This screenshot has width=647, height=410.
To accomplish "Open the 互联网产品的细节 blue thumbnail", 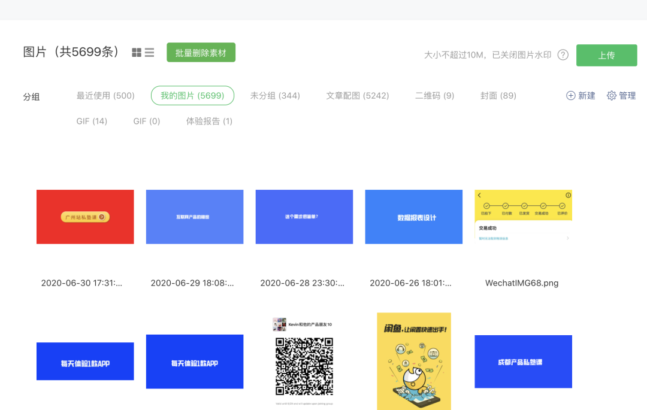I will pos(195,217).
